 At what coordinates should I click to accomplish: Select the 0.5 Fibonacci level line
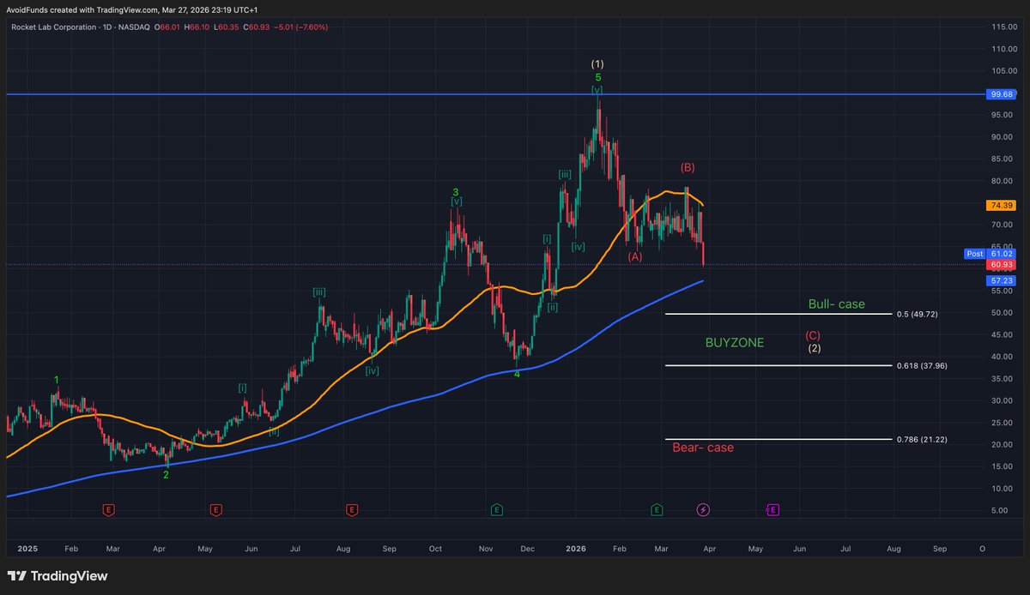[x=779, y=314]
